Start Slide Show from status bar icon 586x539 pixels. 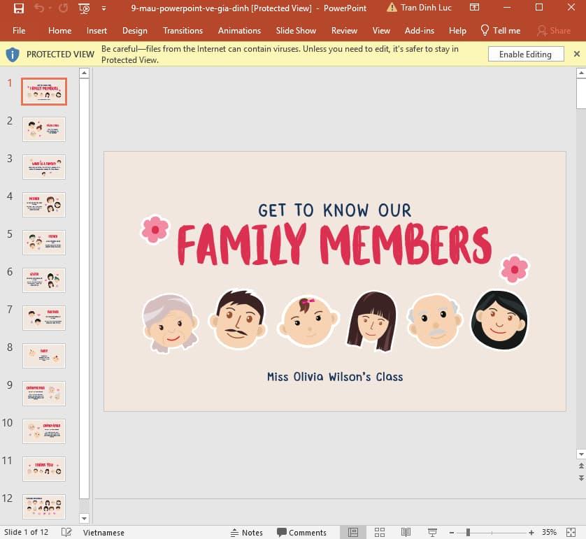coord(433,532)
